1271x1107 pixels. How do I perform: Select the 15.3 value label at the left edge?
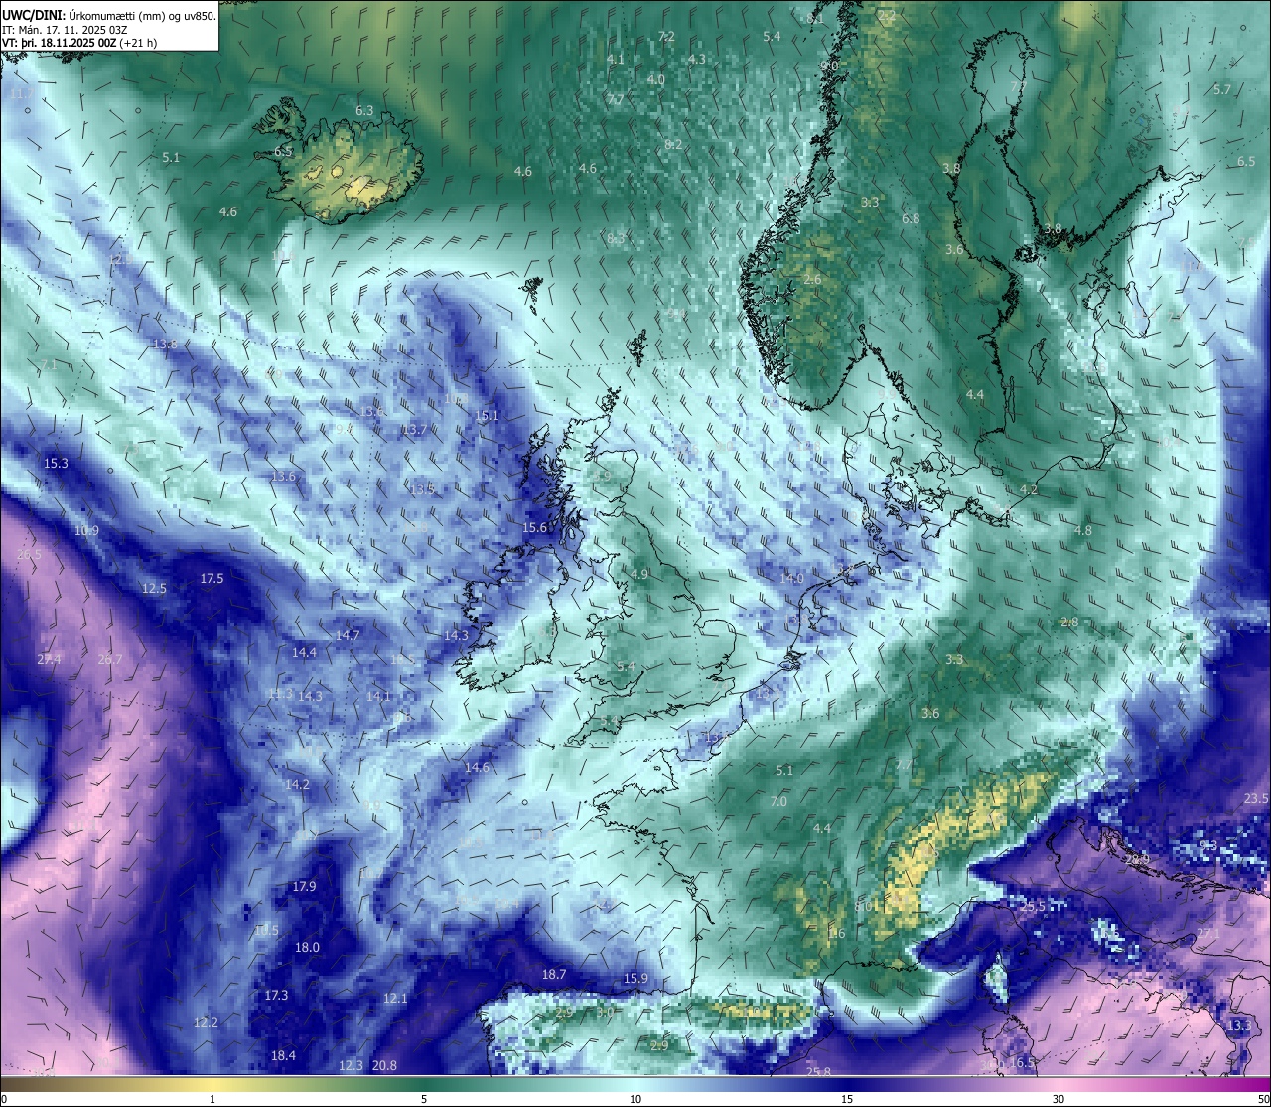point(57,464)
